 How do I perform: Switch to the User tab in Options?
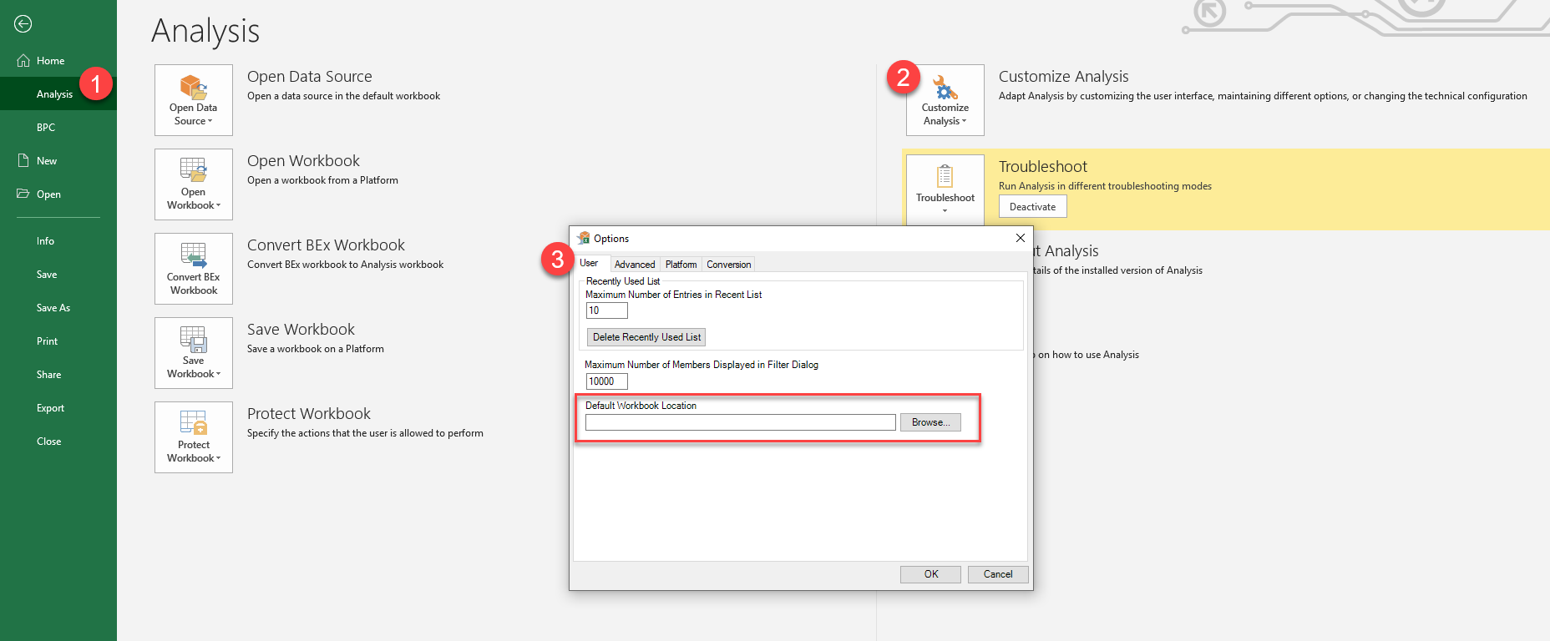(589, 263)
